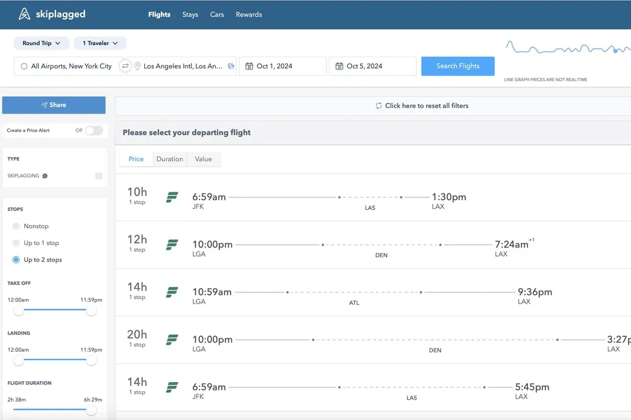The image size is (631, 420).
Task: Click the Share button
Action: pyautogui.click(x=54, y=105)
